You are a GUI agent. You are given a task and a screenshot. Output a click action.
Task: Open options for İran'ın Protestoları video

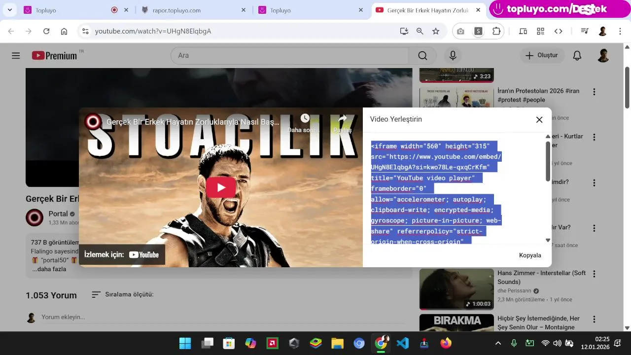pos(594,92)
